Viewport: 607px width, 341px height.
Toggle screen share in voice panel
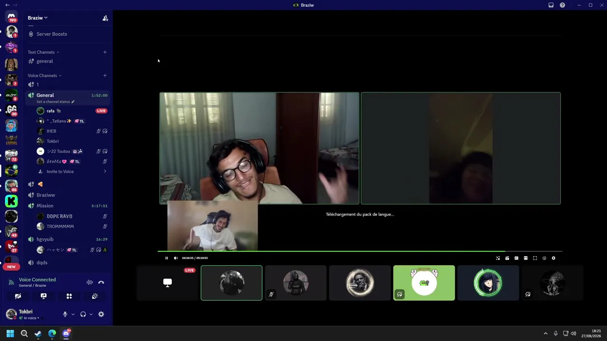coord(44,296)
